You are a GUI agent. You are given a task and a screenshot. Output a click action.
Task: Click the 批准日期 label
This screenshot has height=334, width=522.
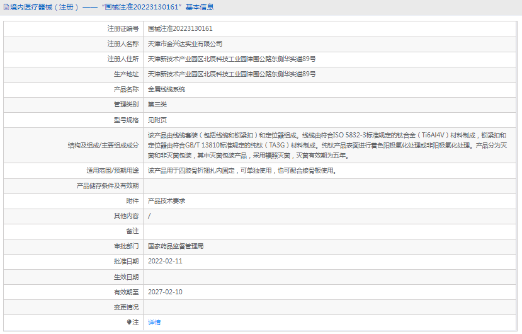click(126, 262)
